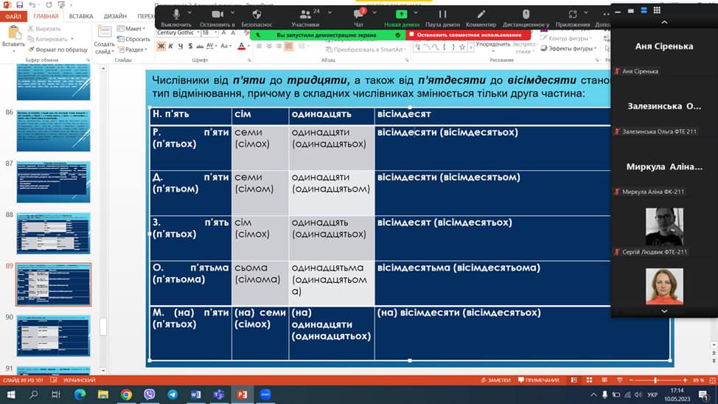
Task: Stop video with camera icon
Action: (x=217, y=15)
